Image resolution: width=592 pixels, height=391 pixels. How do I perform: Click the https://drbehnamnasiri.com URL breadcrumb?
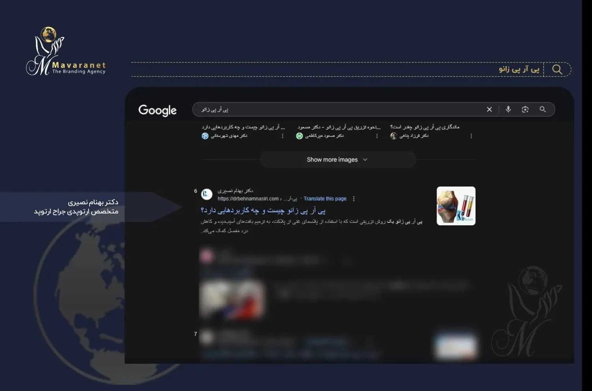coord(248,199)
